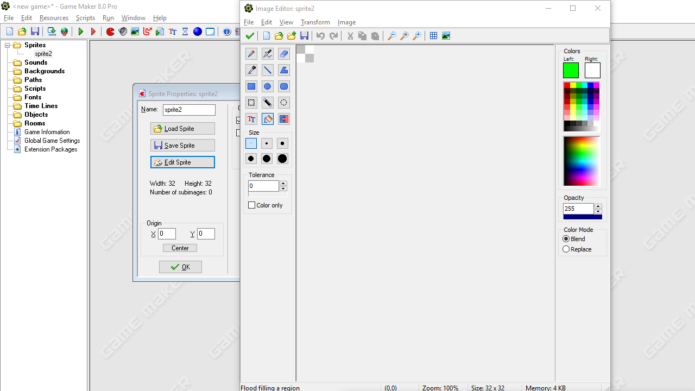695x391 pixels.
Task: Collapse the Sprites folder in the tree
Action: tap(8, 45)
